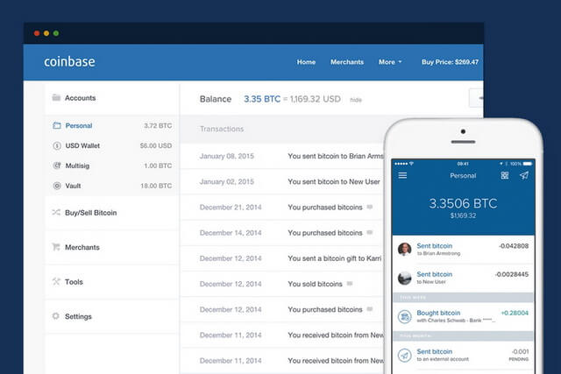Viewport: 561px width, 374px height.
Task: Expand the More dropdown menu
Action: click(x=390, y=62)
